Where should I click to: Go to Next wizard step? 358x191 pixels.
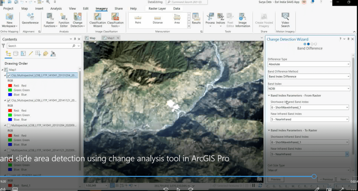tap(344, 179)
